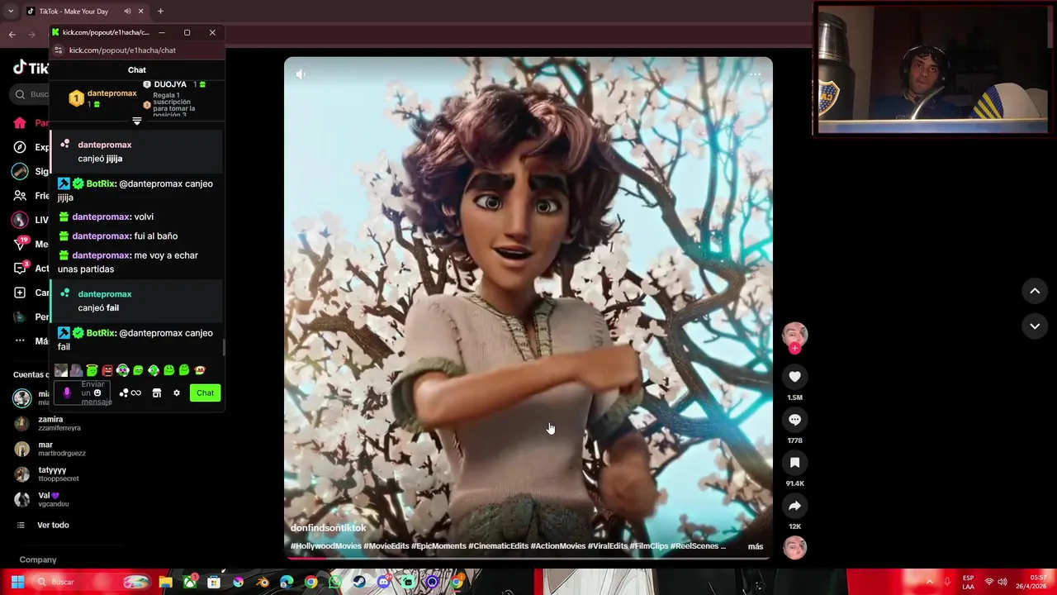This screenshot has height=595, width=1057.
Task: Open the tab search dropdown arrow
Action: (10, 12)
